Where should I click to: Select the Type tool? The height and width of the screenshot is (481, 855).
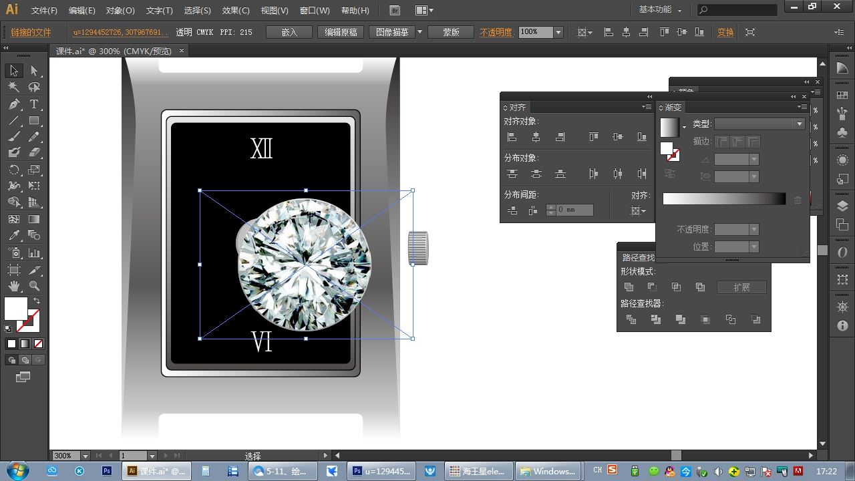[x=34, y=104]
